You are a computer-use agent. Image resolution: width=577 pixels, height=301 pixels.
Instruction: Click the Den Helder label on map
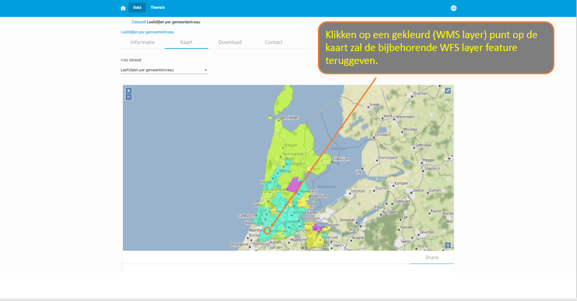click(x=289, y=118)
